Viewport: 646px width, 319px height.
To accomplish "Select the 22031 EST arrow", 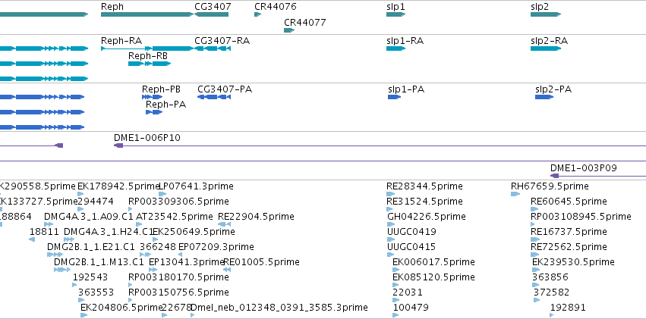I will pyautogui.click(x=396, y=301).
